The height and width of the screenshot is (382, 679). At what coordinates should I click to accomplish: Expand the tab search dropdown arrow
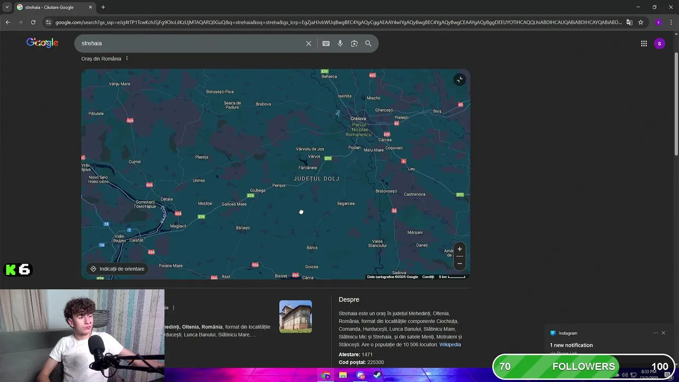(x=7, y=7)
